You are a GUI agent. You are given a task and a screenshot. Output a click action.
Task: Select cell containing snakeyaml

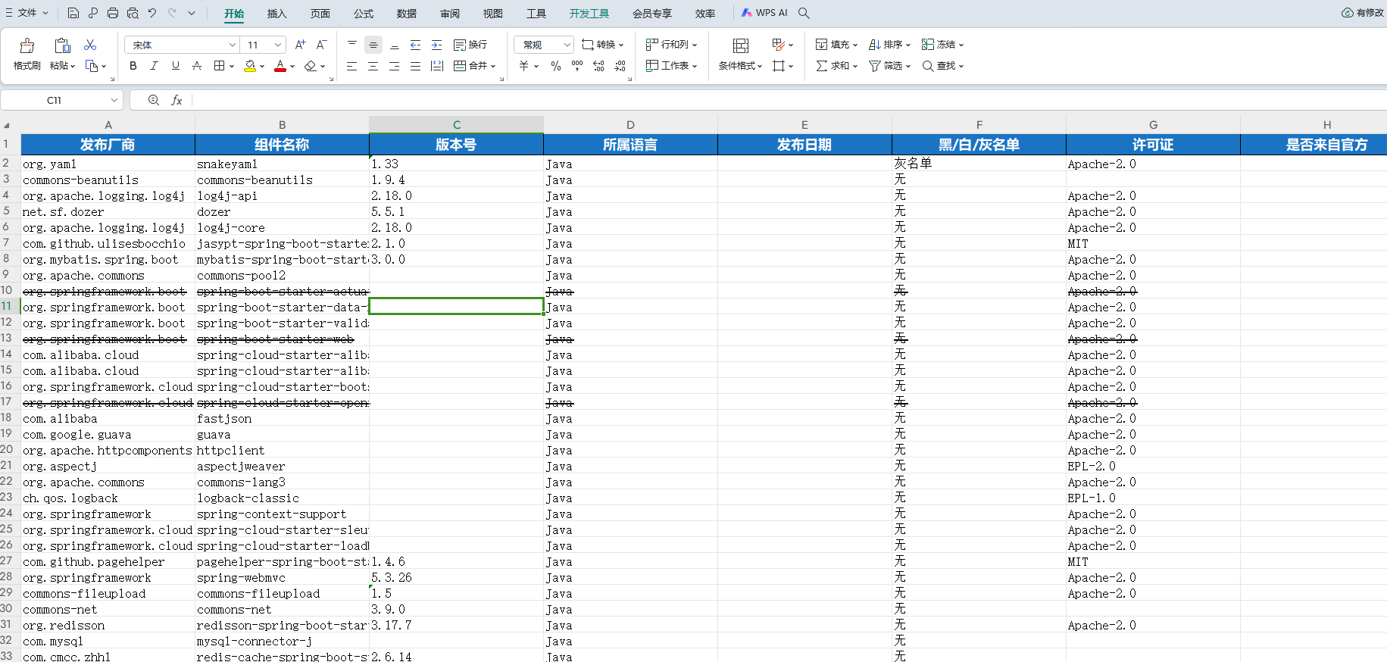click(282, 164)
